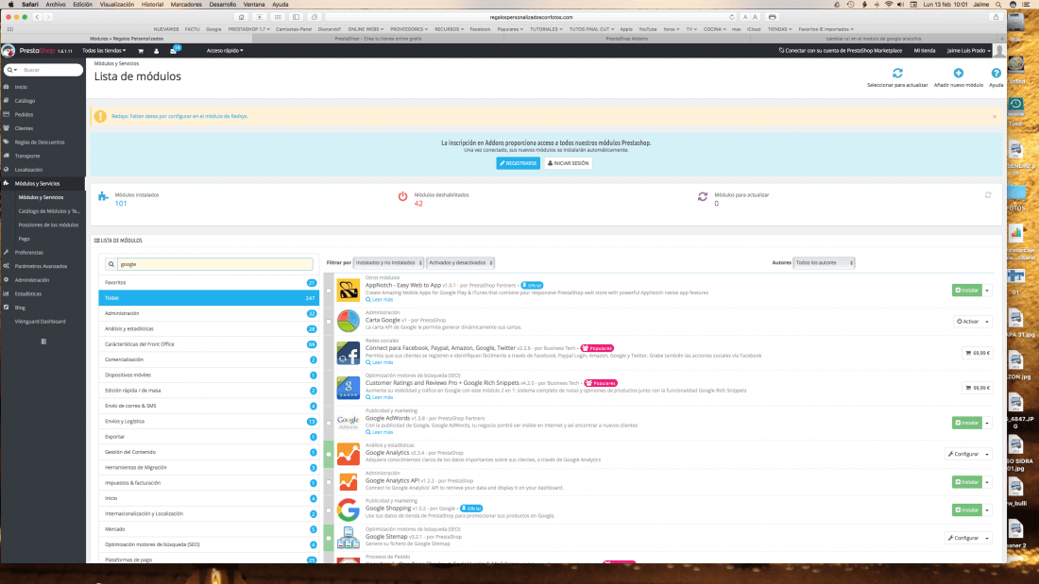Open the Todos los autores dropdown
The height and width of the screenshot is (584, 1039).
[825, 263]
